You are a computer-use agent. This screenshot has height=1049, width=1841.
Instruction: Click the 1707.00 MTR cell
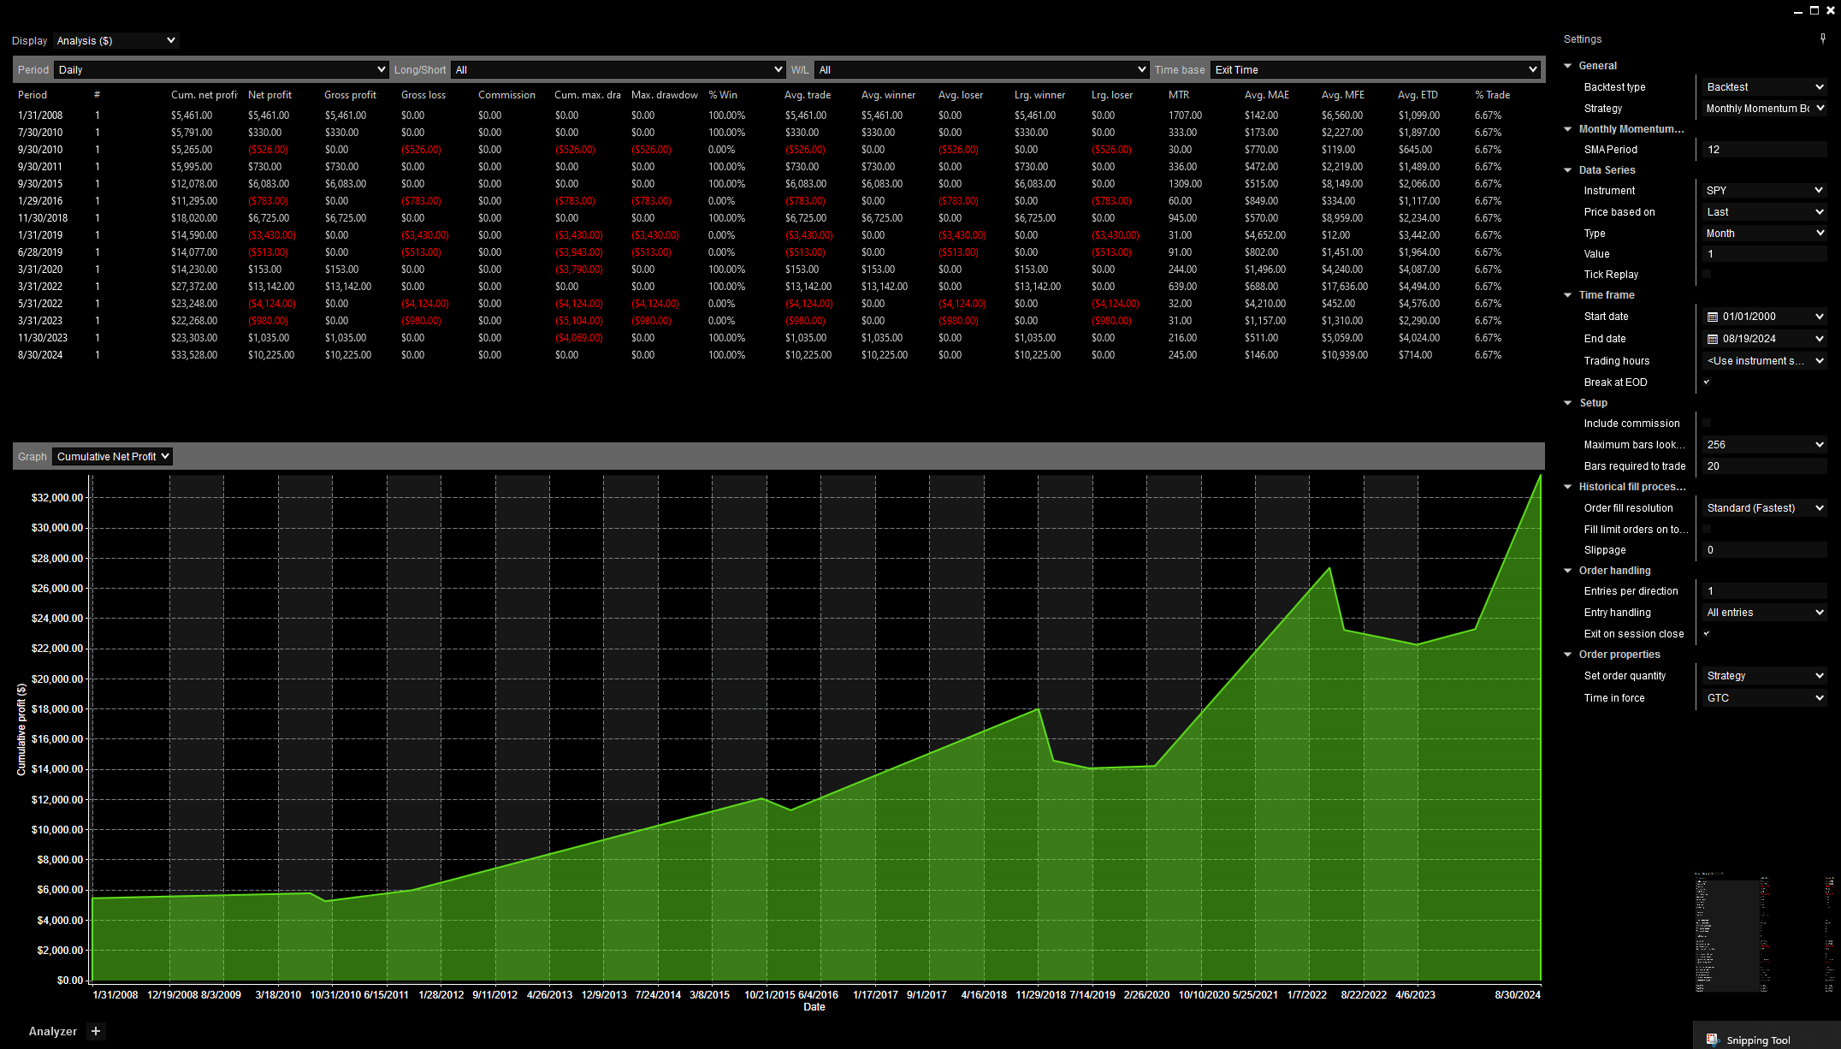[1185, 116]
